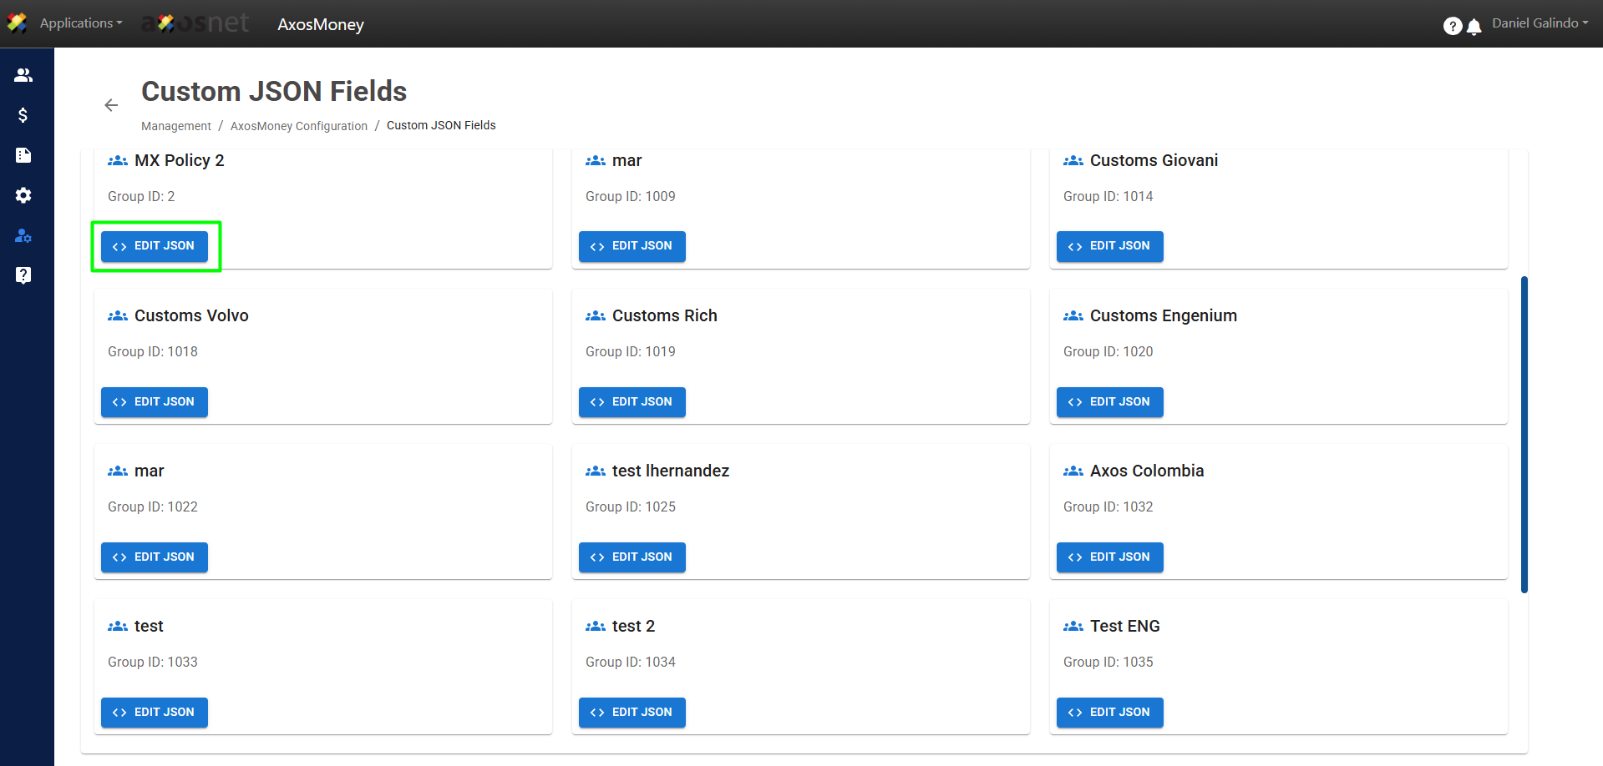Open the document report sidebar icon
The width and height of the screenshot is (1603, 766).
(23, 155)
